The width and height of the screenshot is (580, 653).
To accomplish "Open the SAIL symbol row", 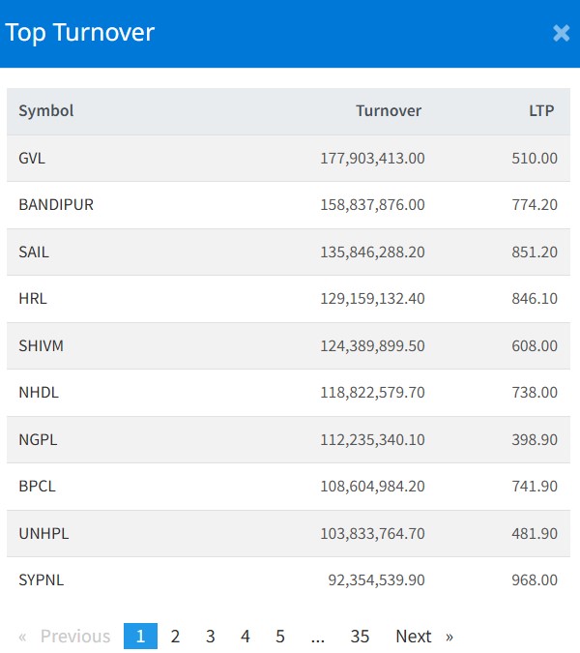I will point(34,252).
